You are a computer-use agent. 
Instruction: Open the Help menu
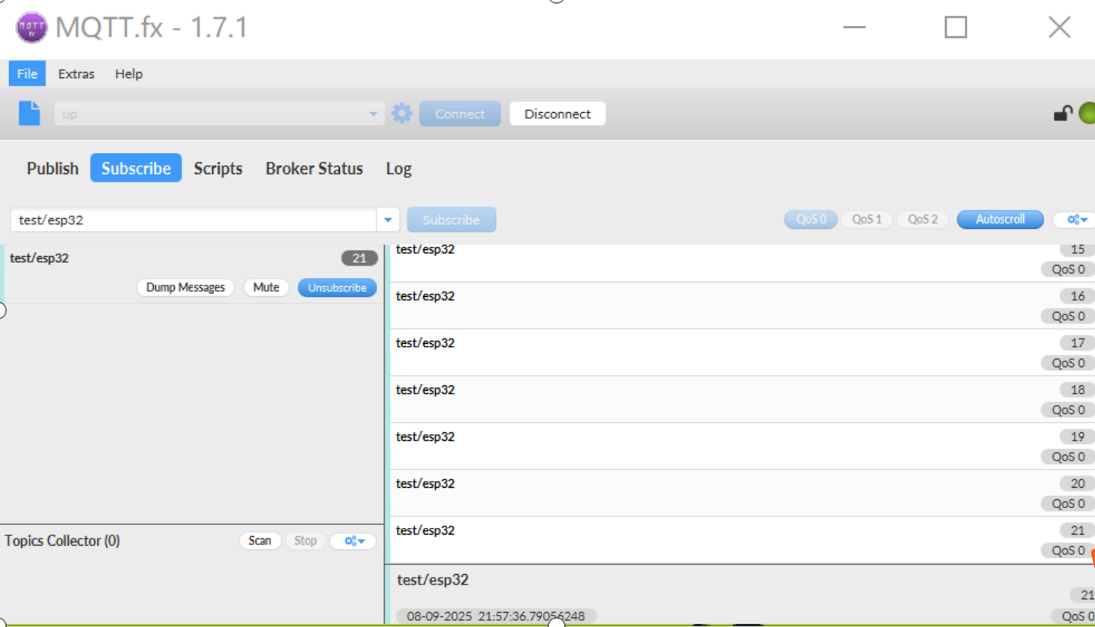pos(129,73)
